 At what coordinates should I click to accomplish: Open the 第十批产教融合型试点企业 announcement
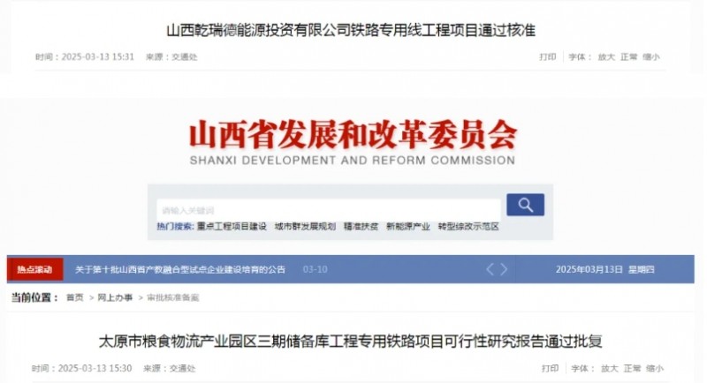180,269
